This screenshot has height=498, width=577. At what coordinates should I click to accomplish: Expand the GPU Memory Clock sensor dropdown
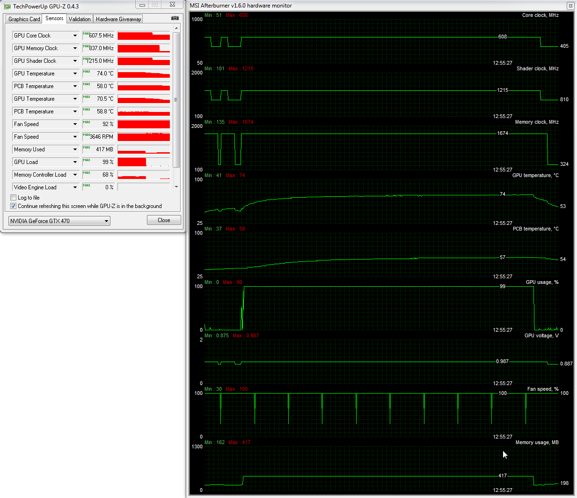coord(75,48)
